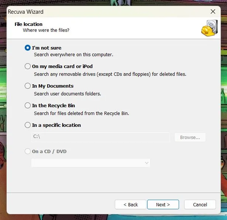The height and width of the screenshot is (220, 227).
Task: Expand the CD / DVD drive dropdown
Action: click(x=91, y=163)
